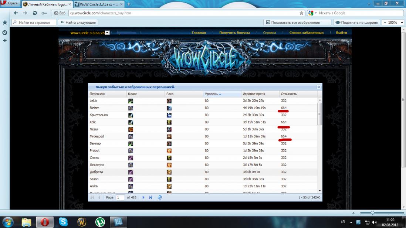406x228 pixels.
Task: Click Leluk's class icon
Action: 131,101
